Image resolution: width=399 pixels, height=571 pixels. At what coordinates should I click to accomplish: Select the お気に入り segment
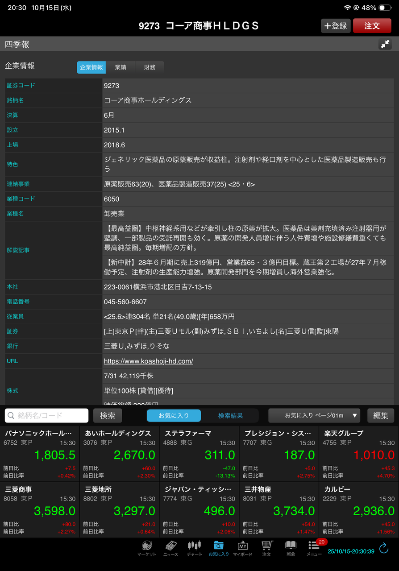[174, 415]
